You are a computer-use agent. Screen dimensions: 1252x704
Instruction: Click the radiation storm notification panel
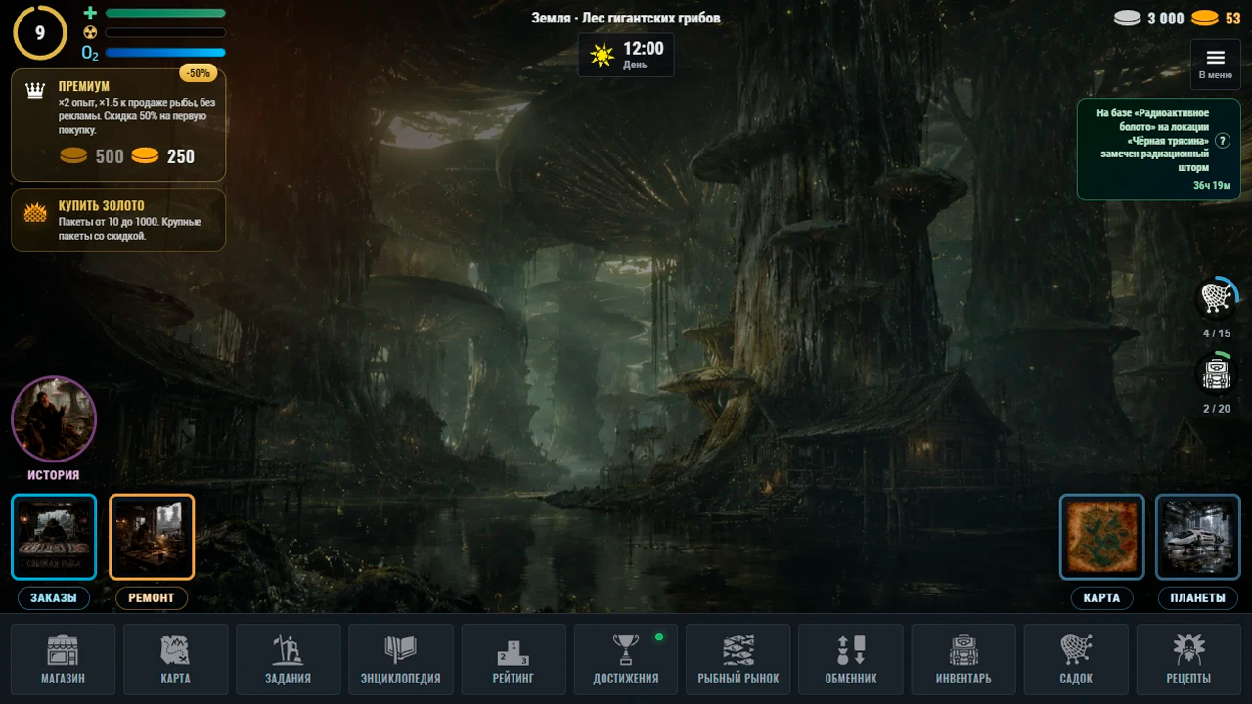tap(1158, 149)
